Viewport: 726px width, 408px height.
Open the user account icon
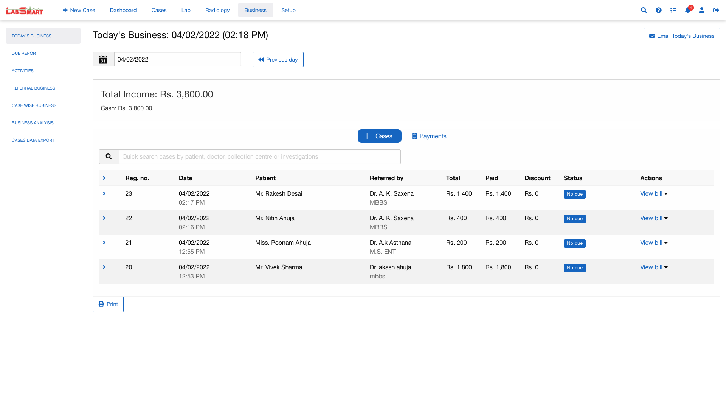[x=702, y=10]
